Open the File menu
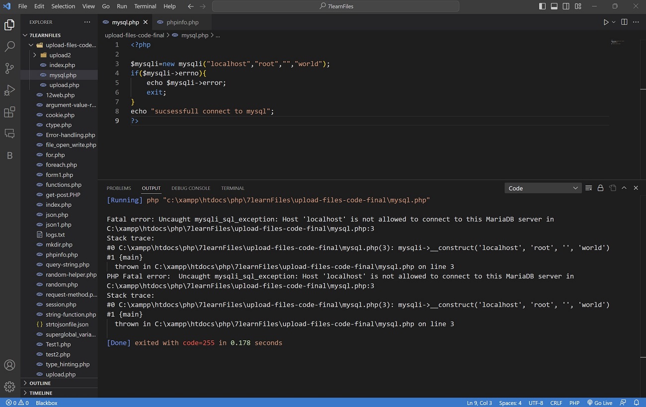Viewport: 646px width, 407px height. pyautogui.click(x=23, y=6)
